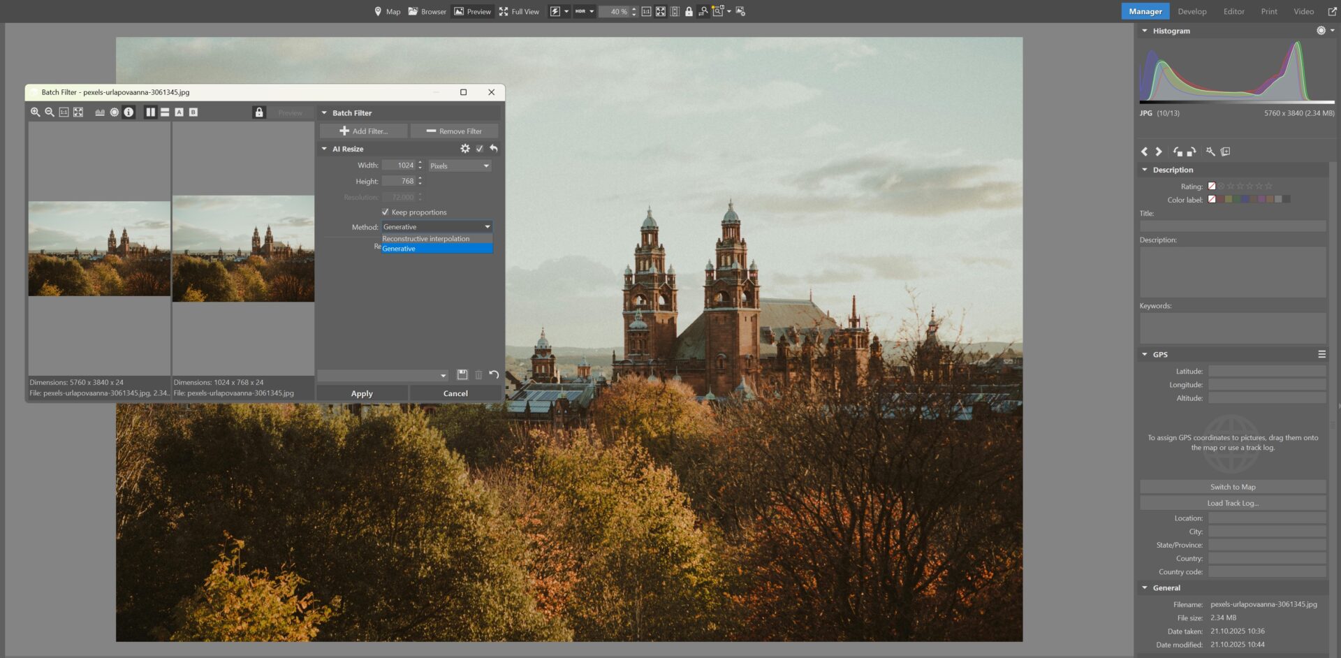The height and width of the screenshot is (658, 1341).
Task: Enter Full View mode
Action: (x=519, y=11)
